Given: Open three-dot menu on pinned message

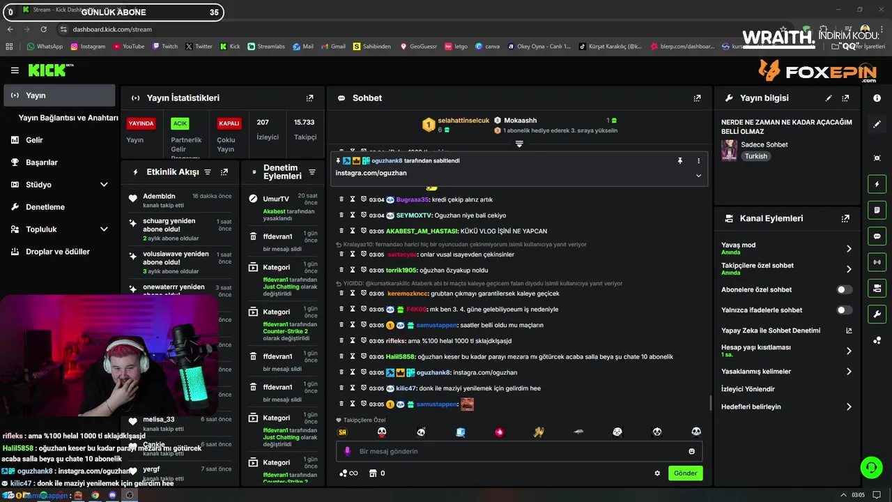Looking at the screenshot, I should coord(698,160).
